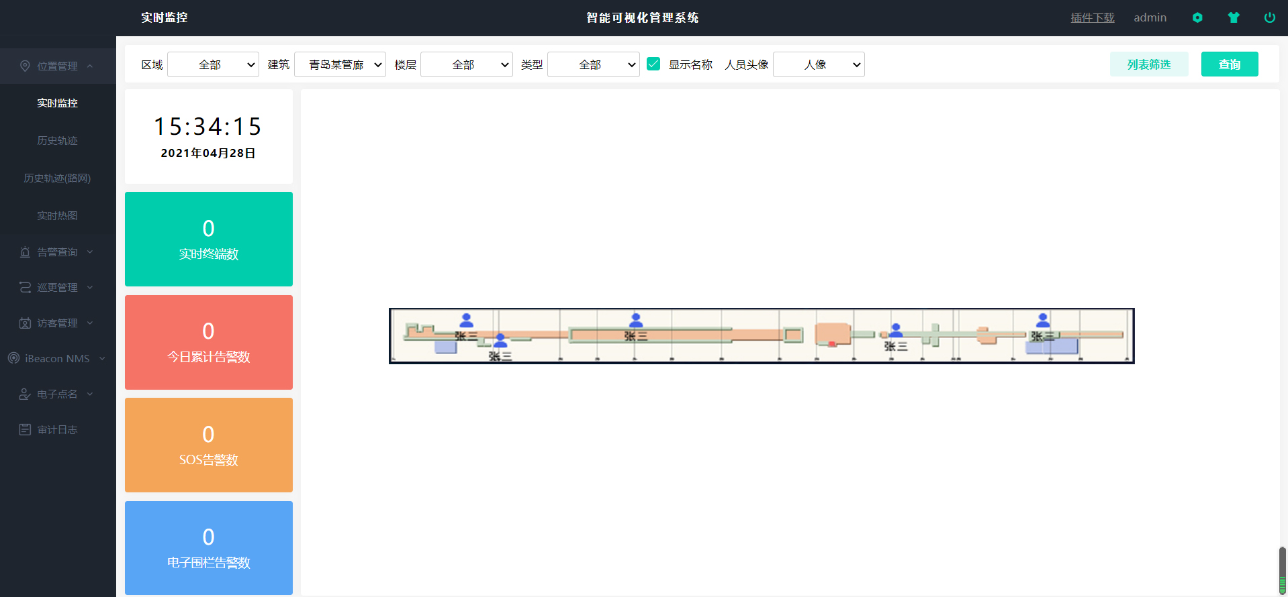Click the iBeacon NMS signal icon

[13, 358]
